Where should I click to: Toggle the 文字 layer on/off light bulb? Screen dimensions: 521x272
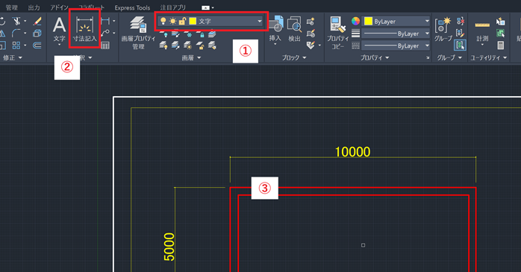tap(163, 21)
